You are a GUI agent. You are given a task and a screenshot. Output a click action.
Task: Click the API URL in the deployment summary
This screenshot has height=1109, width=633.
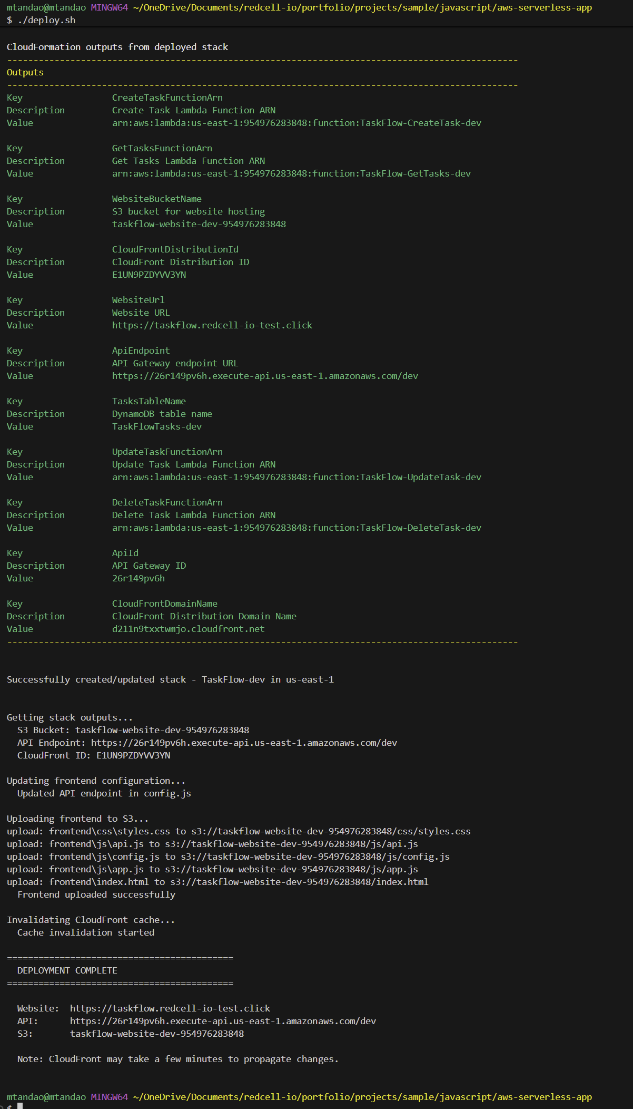tap(223, 1021)
